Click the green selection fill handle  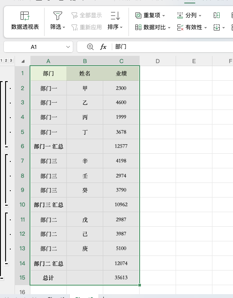(x=140, y=285)
